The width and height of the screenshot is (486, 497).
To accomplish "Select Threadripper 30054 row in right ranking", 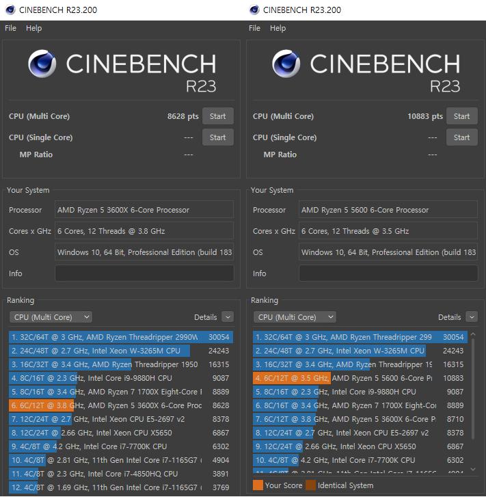I will click(x=360, y=337).
